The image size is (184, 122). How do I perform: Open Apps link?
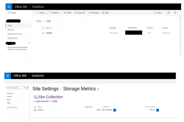coord(9,103)
